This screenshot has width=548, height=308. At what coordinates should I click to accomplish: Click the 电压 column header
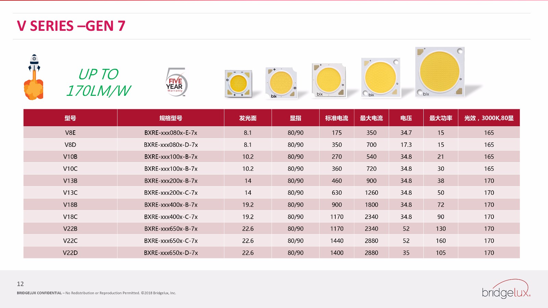point(406,118)
